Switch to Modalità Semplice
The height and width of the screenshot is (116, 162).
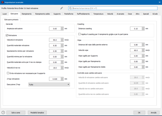pyautogui.click(x=37, y=112)
